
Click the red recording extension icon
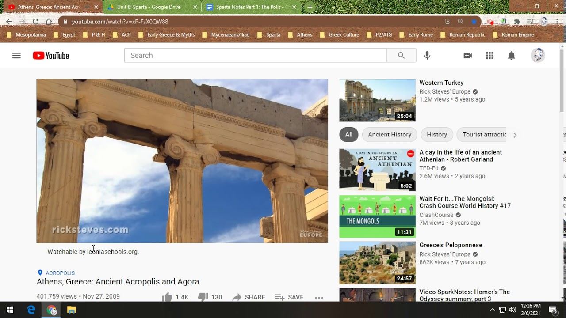tap(490, 21)
